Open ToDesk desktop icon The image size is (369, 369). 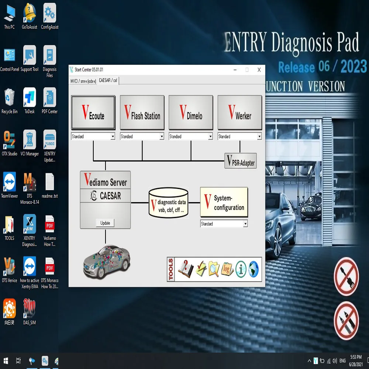pyautogui.click(x=30, y=101)
